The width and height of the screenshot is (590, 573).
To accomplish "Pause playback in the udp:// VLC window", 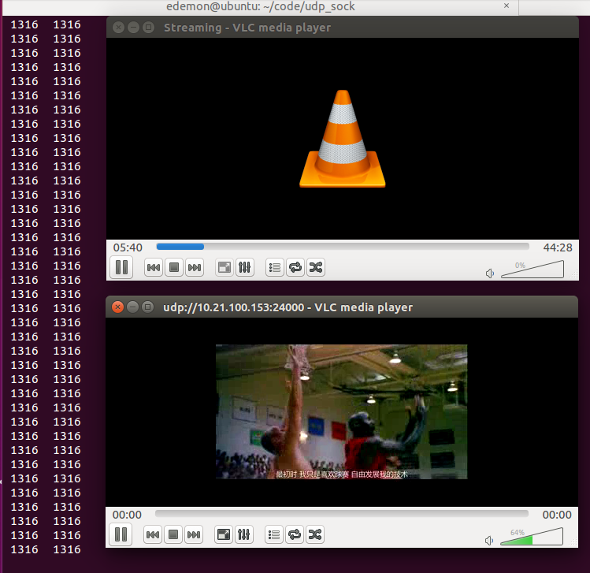I will pyautogui.click(x=121, y=534).
